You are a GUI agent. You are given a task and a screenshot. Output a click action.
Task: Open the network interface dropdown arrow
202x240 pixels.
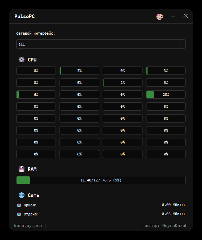[x=183, y=44]
